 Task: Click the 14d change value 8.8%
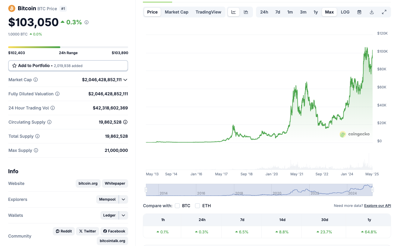pyautogui.click(x=282, y=232)
